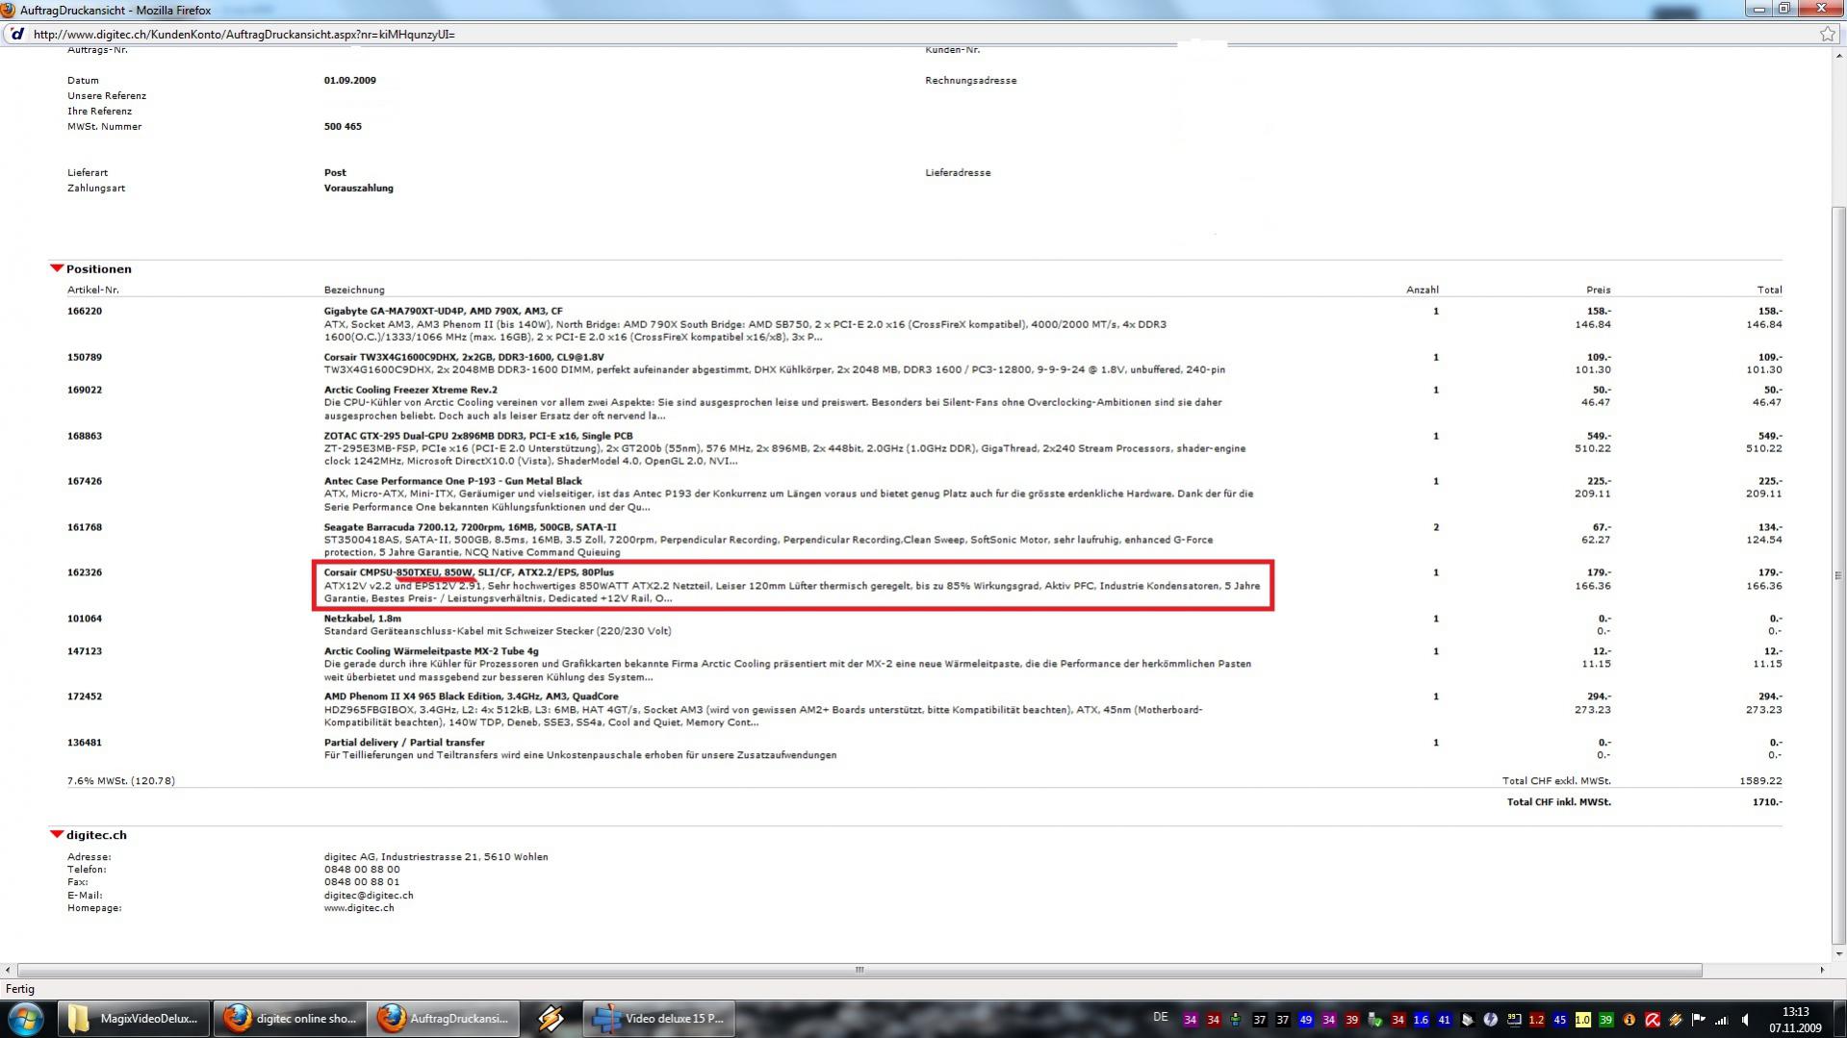Viewport: 1847px width, 1038px height.
Task: Click phone number 0848 00 88 00
Action: click(362, 869)
